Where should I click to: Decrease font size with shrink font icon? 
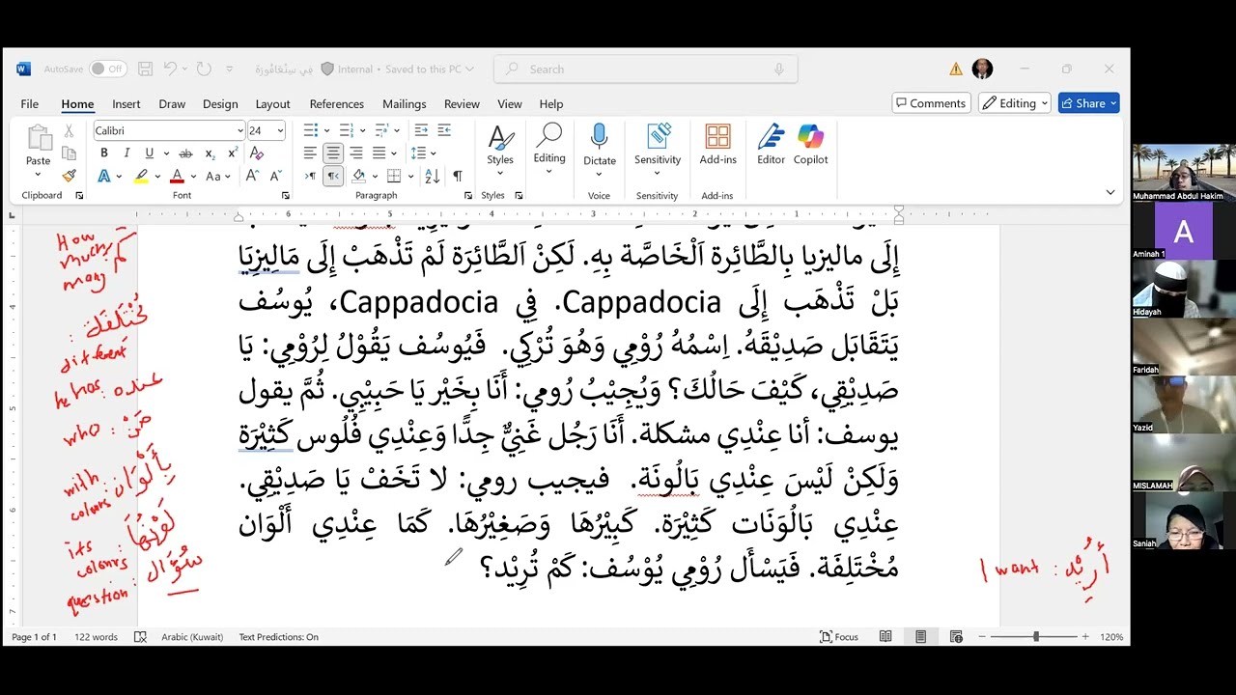click(x=275, y=176)
